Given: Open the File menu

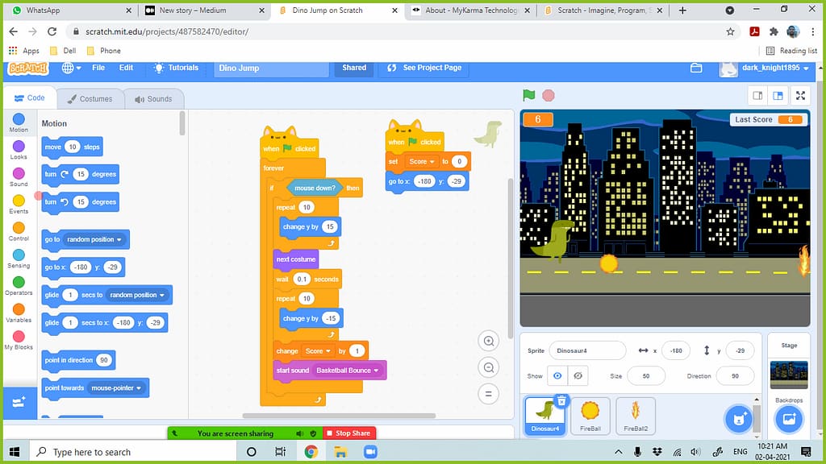Looking at the screenshot, I should pos(99,68).
